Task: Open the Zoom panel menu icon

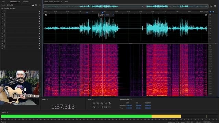Action: (93, 99)
